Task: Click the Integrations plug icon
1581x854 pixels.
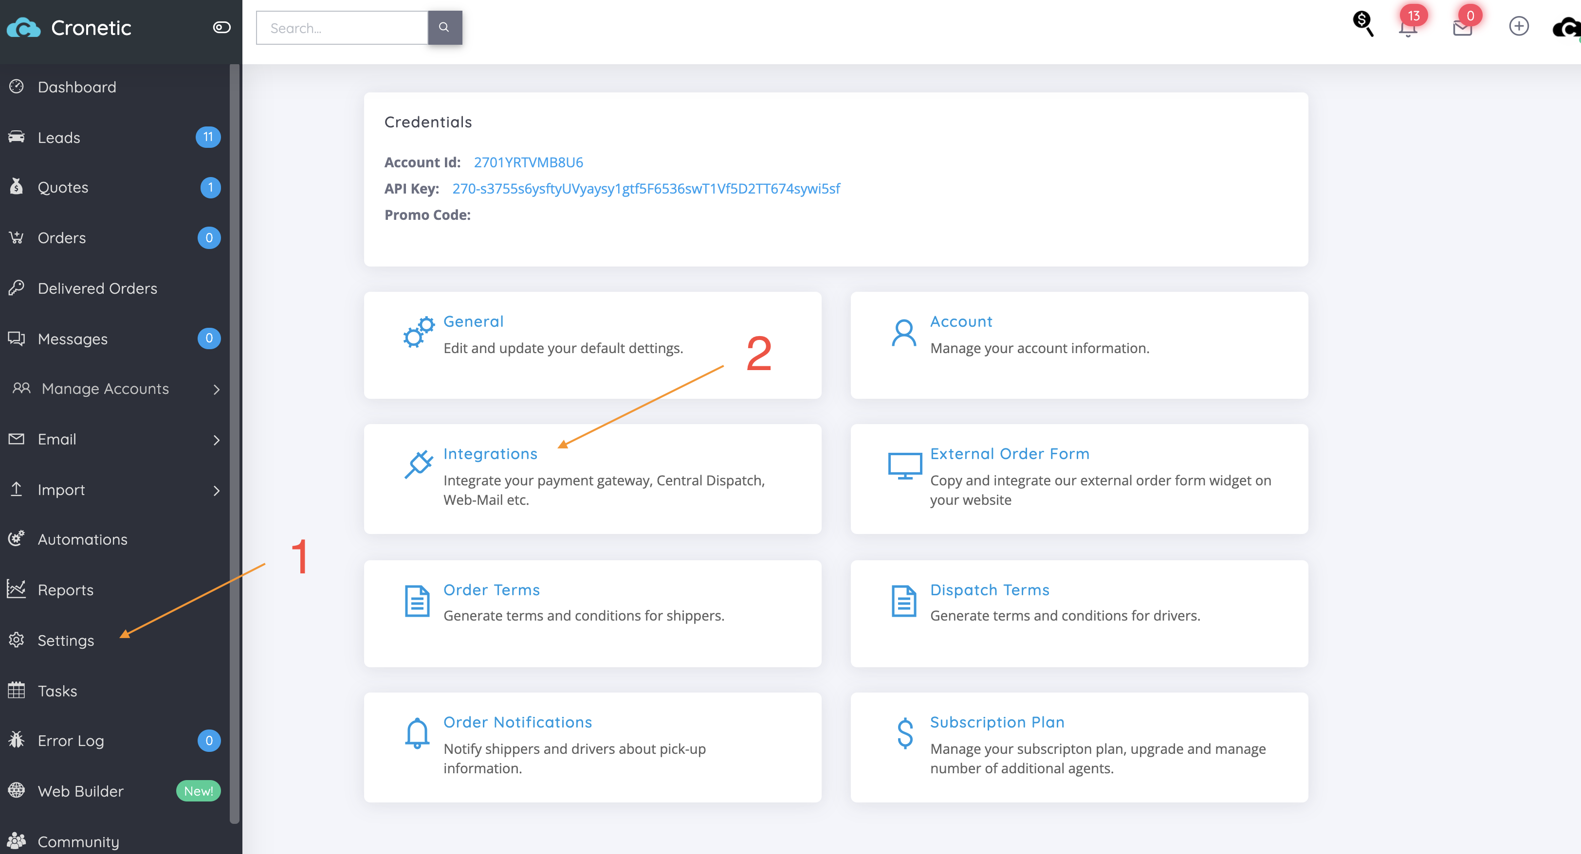Action: 419,464
